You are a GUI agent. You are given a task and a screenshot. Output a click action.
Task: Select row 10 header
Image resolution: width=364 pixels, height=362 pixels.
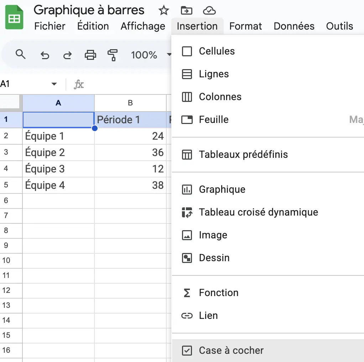(11, 260)
